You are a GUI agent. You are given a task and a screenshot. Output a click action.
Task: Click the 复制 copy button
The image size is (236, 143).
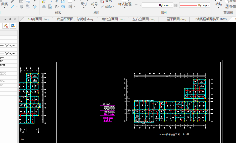(230, 1)
